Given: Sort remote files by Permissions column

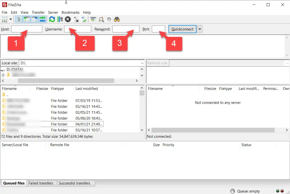Looking at the screenshot, I should [x=271, y=88].
